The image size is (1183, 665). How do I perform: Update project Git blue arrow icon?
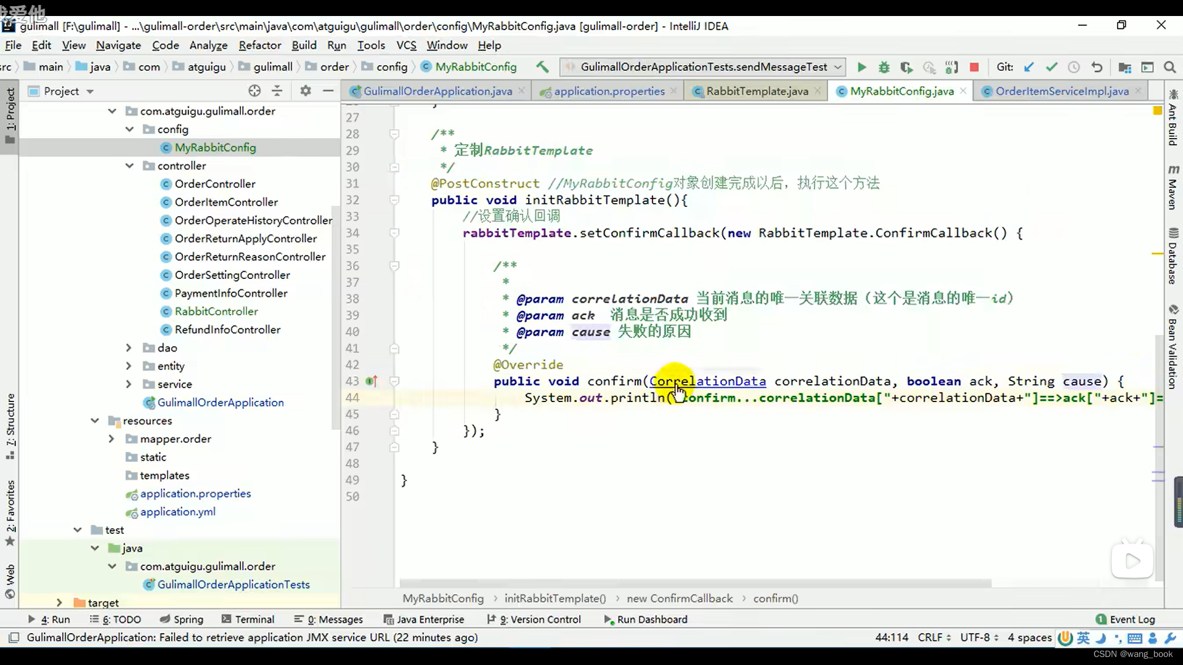tap(1029, 67)
